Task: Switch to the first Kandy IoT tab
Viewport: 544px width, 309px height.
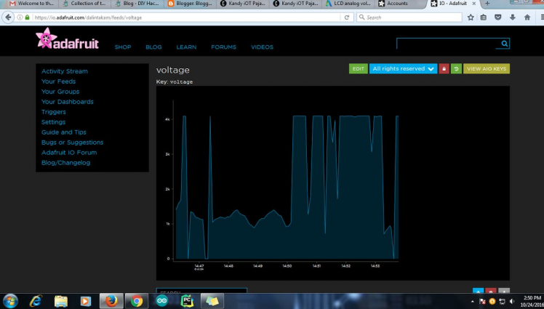Action: pos(242,4)
